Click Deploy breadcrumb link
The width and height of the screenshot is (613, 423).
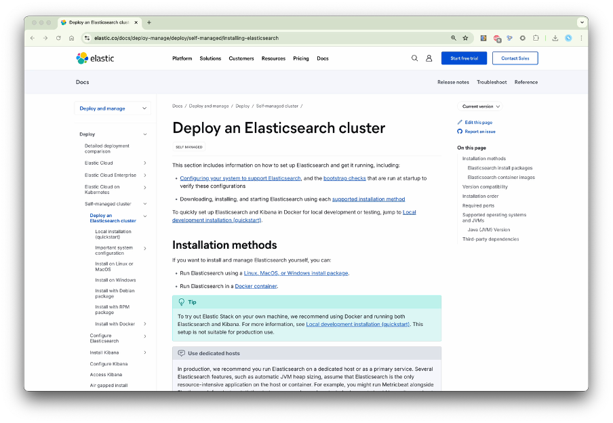click(242, 106)
